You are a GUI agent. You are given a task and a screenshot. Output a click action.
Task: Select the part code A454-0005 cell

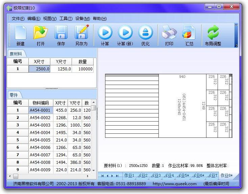coord(41,140)
